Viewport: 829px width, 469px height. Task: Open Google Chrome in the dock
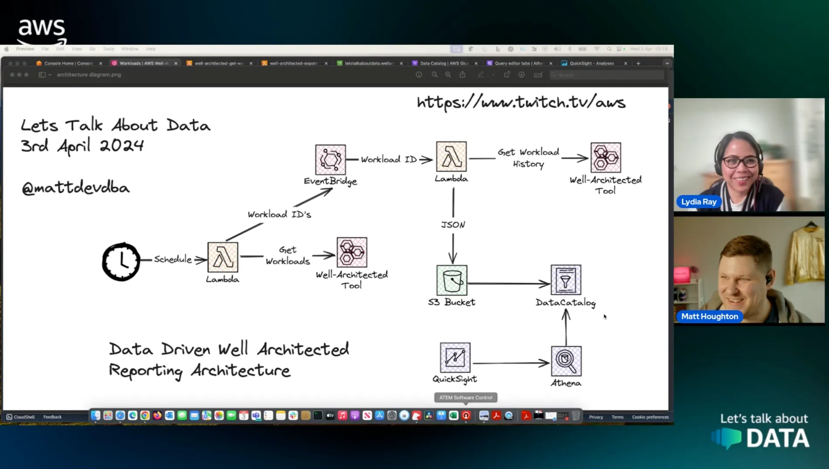[x=145, y=415]
